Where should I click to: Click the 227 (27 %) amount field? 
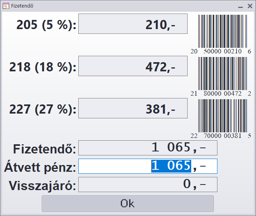pyautogui.click(x=133, y=108)
